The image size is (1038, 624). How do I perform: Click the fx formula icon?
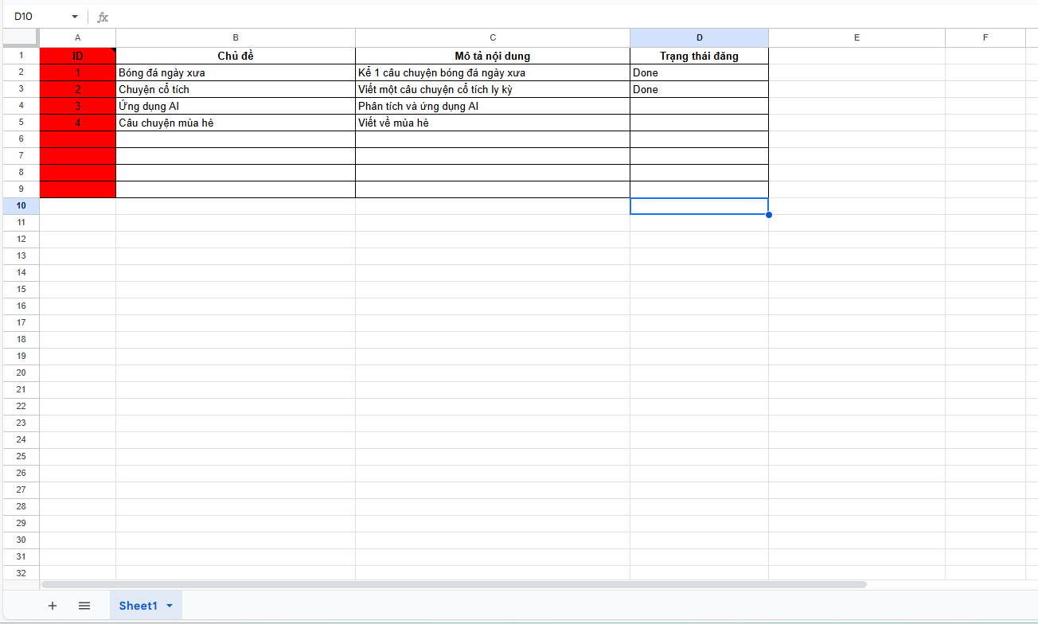coord(103,17)
